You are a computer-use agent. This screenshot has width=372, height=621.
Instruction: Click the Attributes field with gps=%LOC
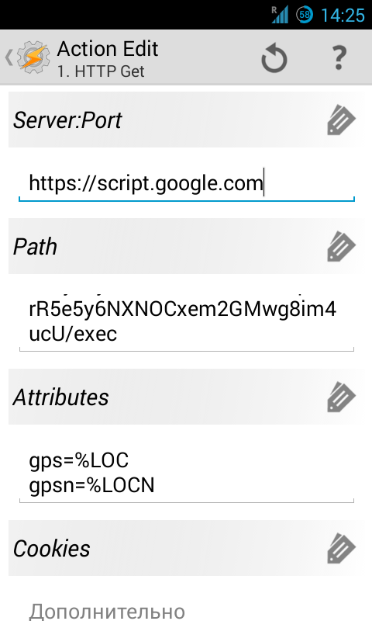[x=187, y=473]
